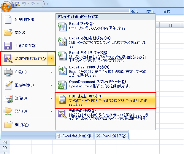184x154 pixels.
Task: Click the envelope-and-people icon for 送信
Action: tap(8, 99)
